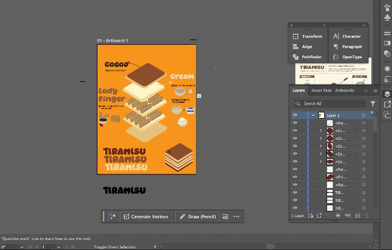Open the OpenType panel
The width and height of the screenshot is (392, 250).
click(348, 57)
